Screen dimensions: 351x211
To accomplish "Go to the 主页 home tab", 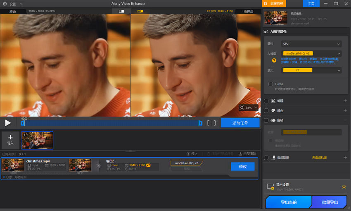I will coord(311,4).
